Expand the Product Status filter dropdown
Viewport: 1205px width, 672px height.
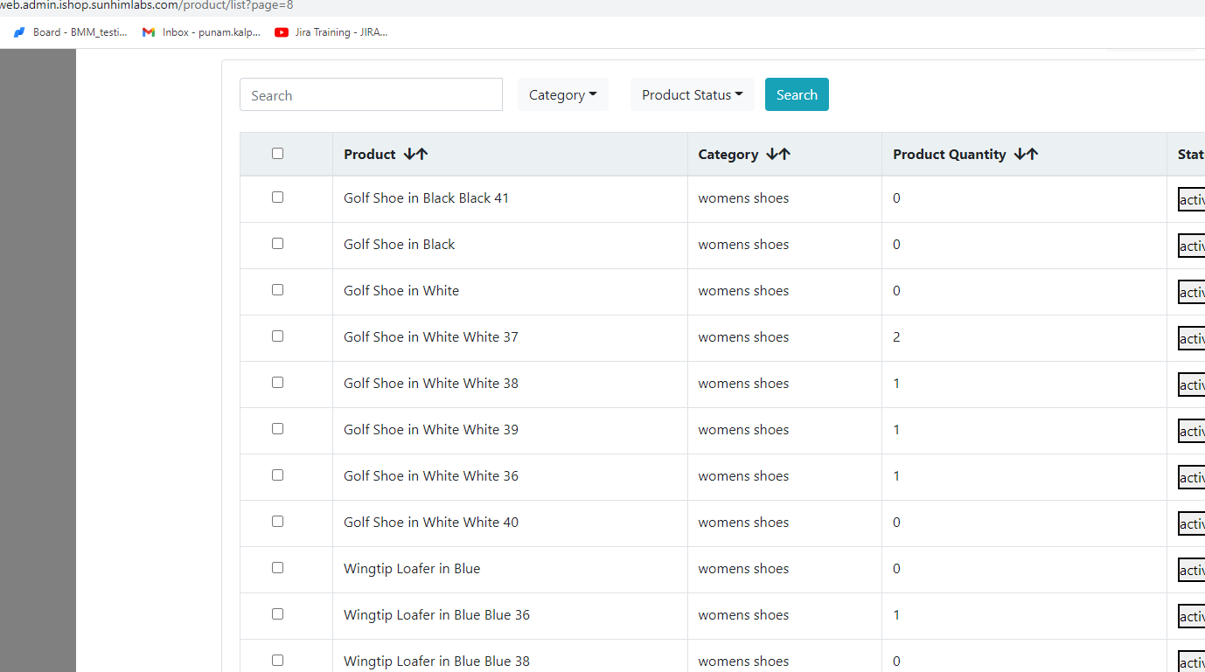(x=693, y=94)
